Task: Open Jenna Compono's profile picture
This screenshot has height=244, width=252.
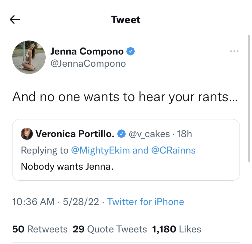Action: pyautogui.click(x=29, y=57)
